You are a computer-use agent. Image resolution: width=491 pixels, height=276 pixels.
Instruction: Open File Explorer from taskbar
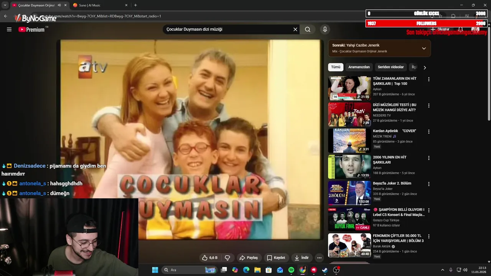coord(257,270)
